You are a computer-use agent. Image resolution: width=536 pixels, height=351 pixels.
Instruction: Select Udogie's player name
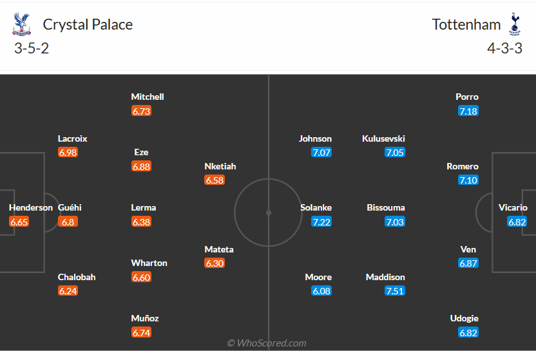[x=464, y=318]
